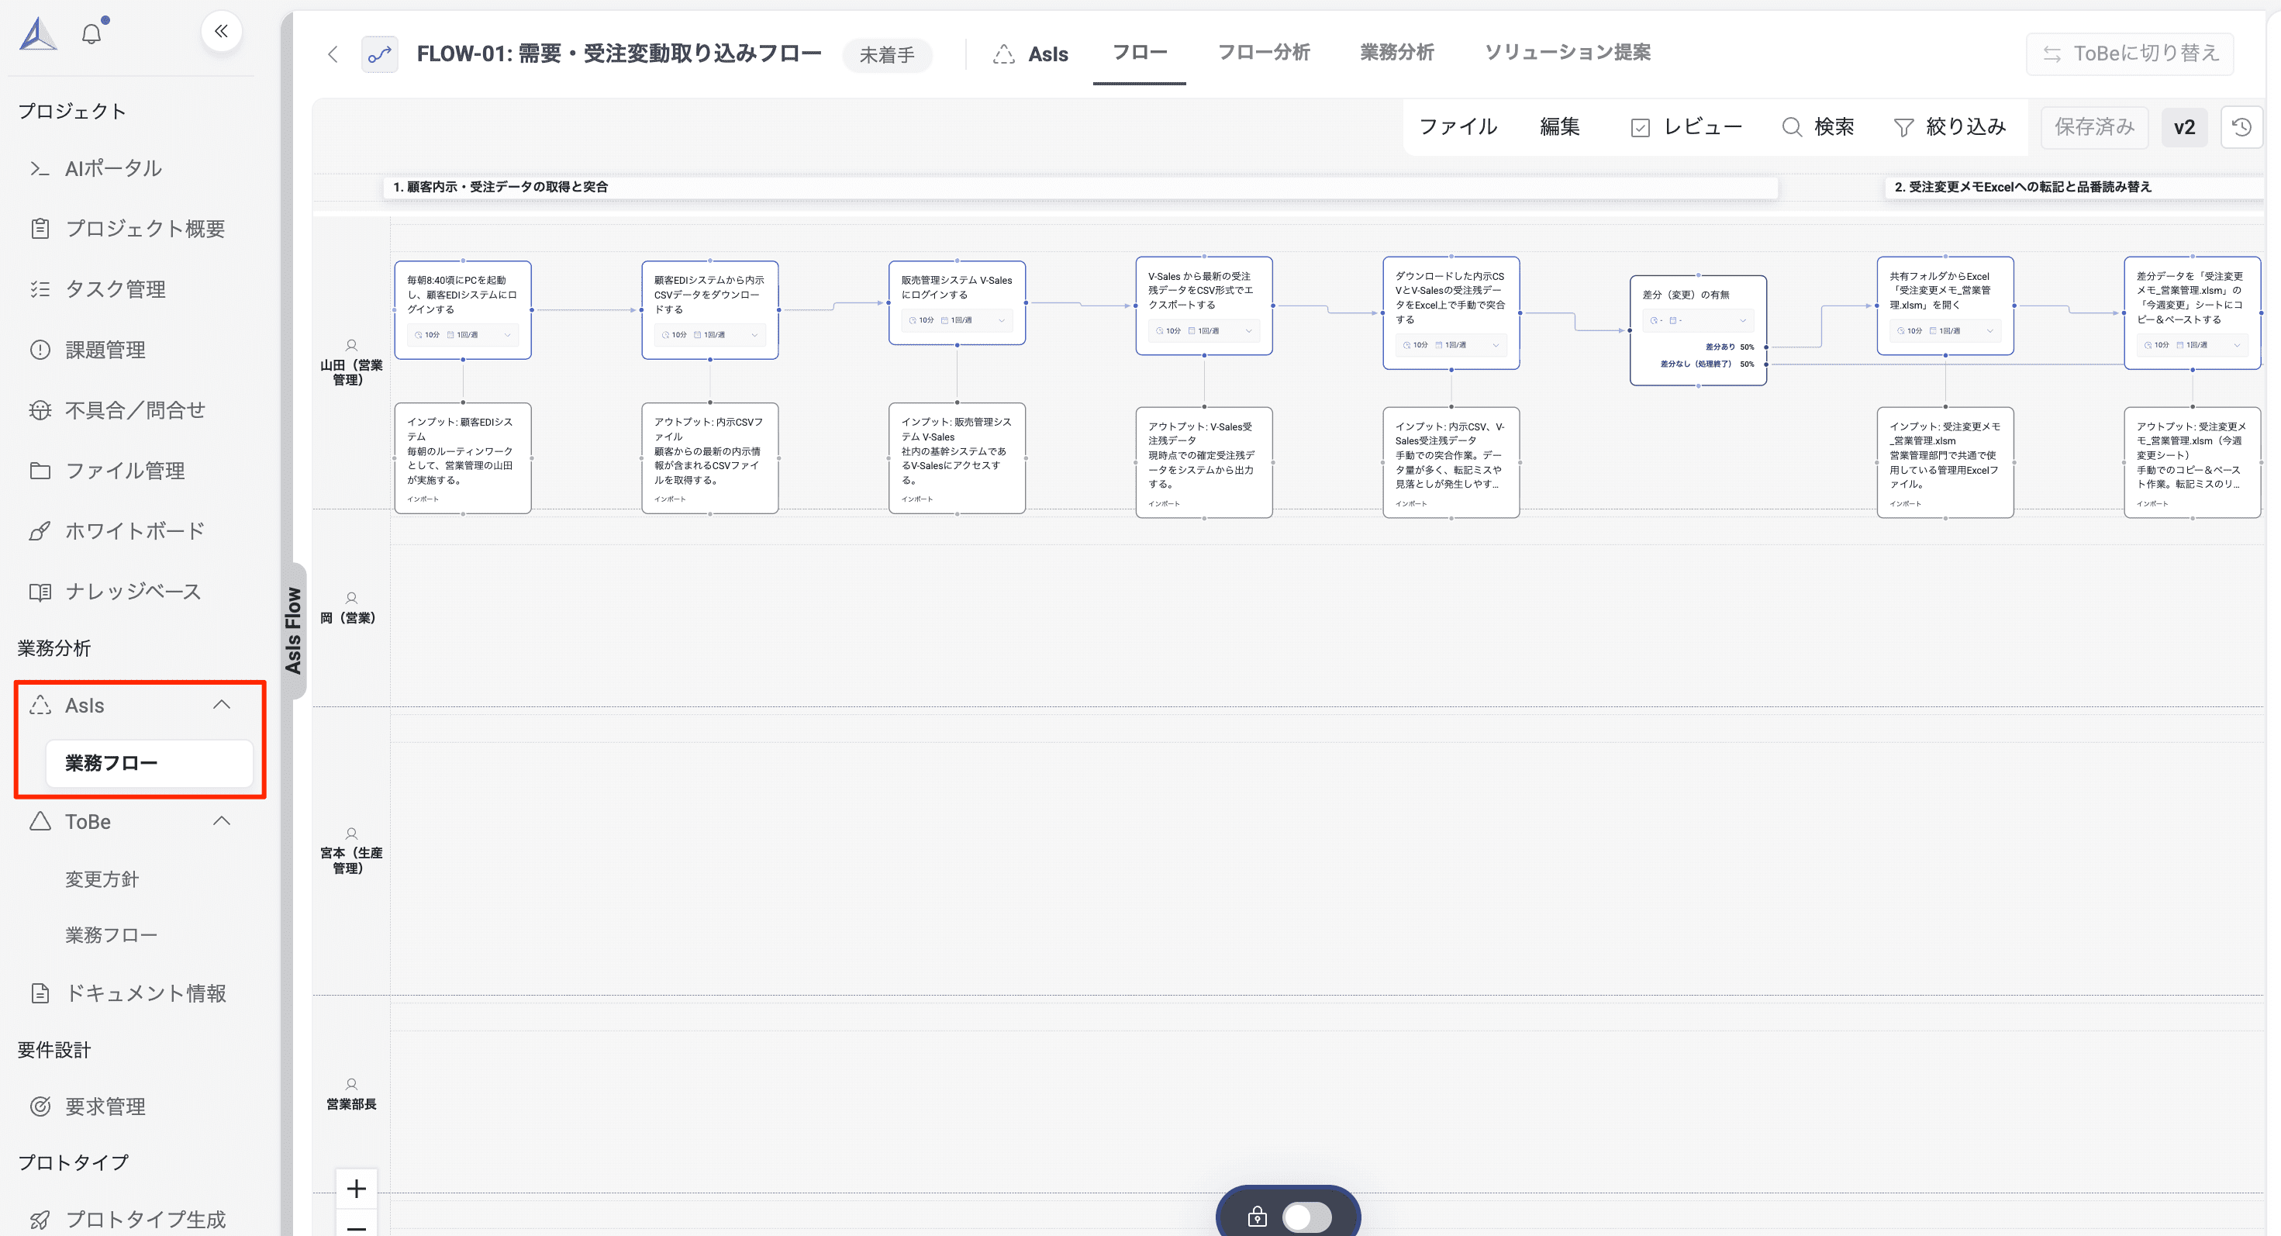The width and height of the screenshot is (2281, 1236).
Task: Click the flow icon beside FLOW-01 title
Action: click(x=379, y=54)
